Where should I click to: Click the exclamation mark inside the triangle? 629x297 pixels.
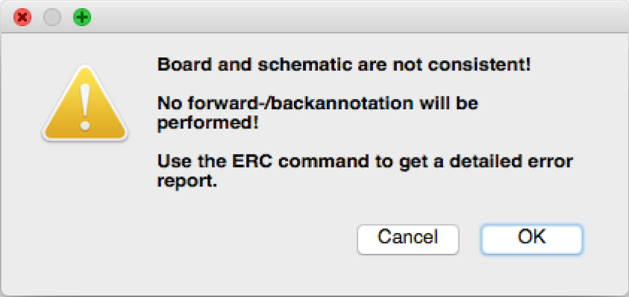tap(85, 107)
